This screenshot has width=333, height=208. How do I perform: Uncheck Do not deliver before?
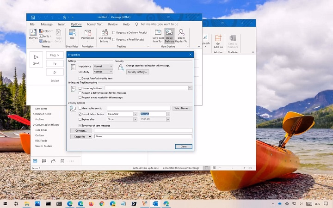[x=80, y=114]
